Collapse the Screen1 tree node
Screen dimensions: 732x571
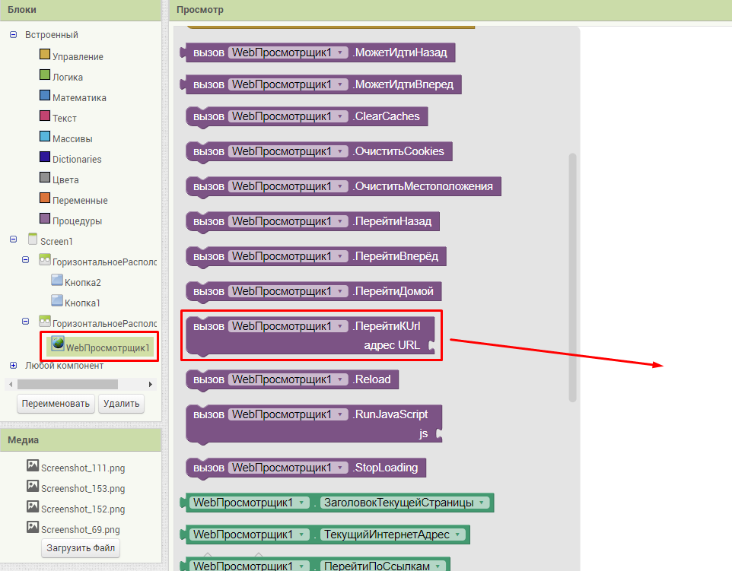(14, 240)
